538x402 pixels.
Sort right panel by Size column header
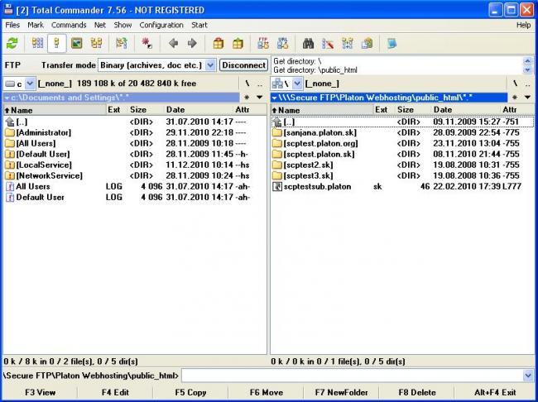click(413, 110)
